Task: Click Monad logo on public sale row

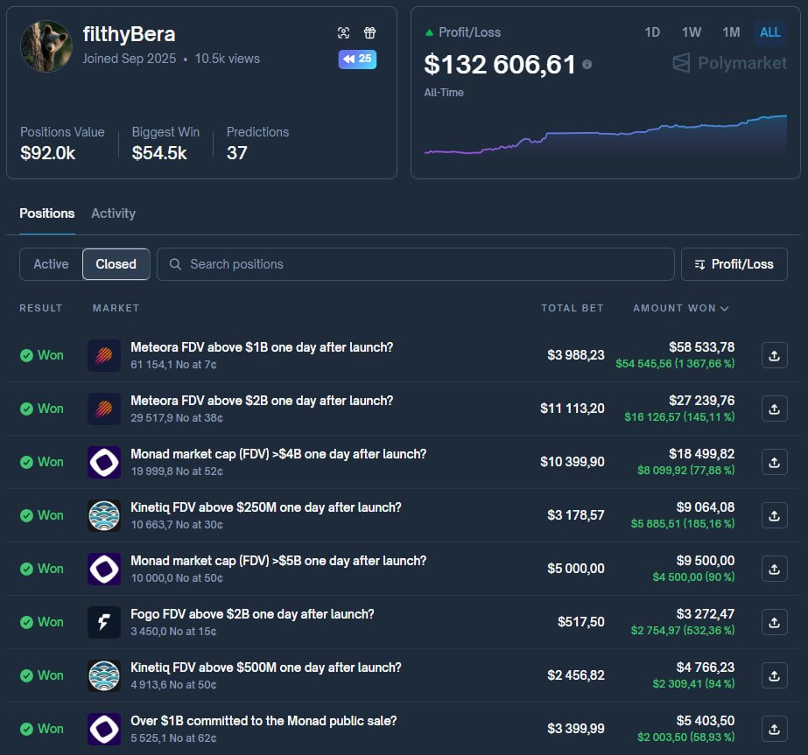Action: 104,729
